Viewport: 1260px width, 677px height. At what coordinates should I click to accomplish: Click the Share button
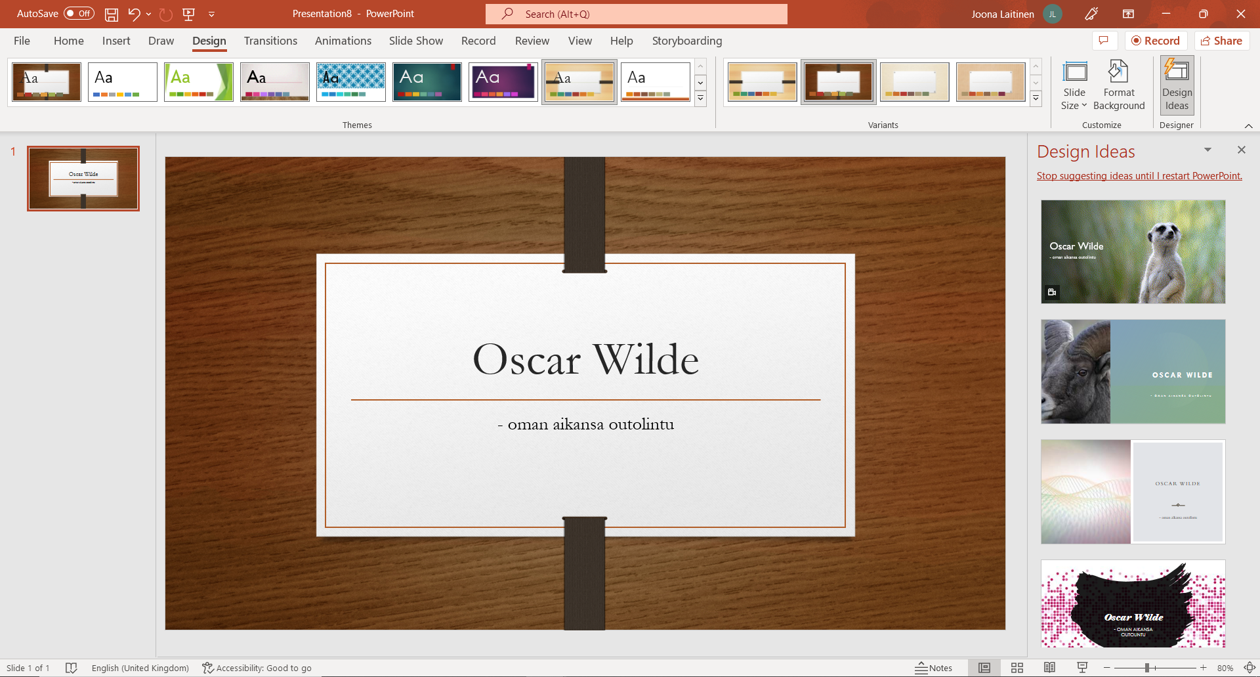click(1221, 41)
